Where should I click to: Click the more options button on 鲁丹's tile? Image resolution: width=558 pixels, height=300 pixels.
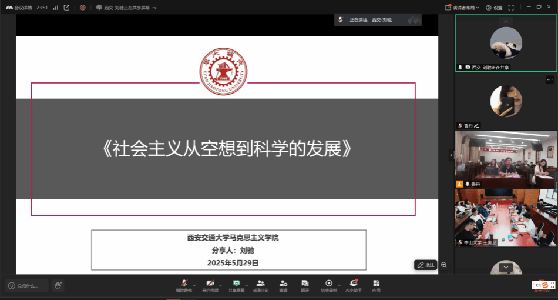tap(550, 79)
